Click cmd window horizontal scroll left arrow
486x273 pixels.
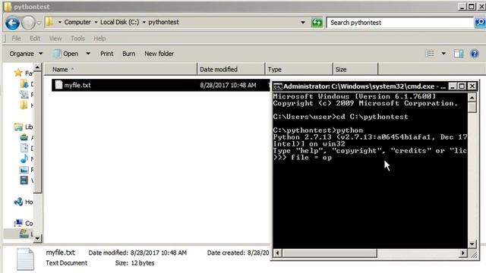pyautogui.click(x=277, y=253)
